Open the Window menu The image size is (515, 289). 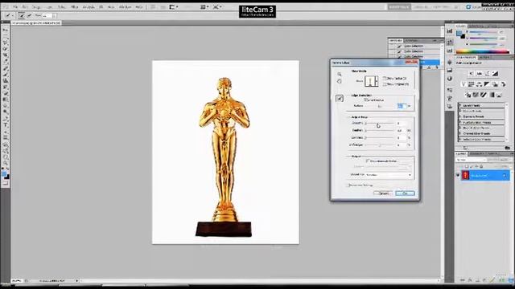(x=126, y=7)
